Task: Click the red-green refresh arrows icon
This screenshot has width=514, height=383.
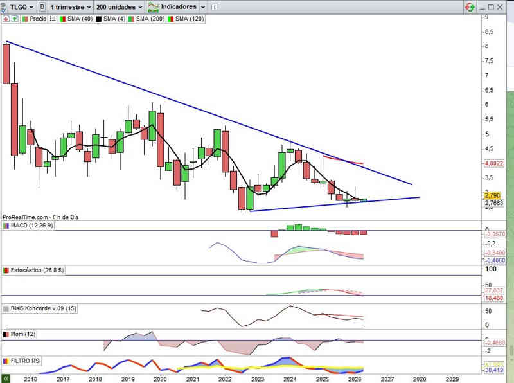Action: [x=471, y=6]
